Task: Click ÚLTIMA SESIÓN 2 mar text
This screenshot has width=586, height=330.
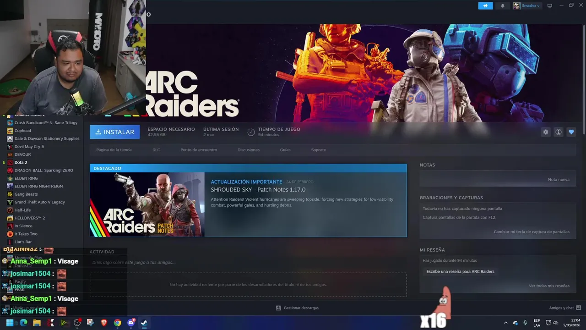Action: pyautogui.click(x=221, y=132)
